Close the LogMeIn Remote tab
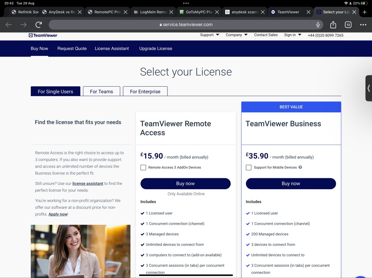 click(x=171, y=12)
